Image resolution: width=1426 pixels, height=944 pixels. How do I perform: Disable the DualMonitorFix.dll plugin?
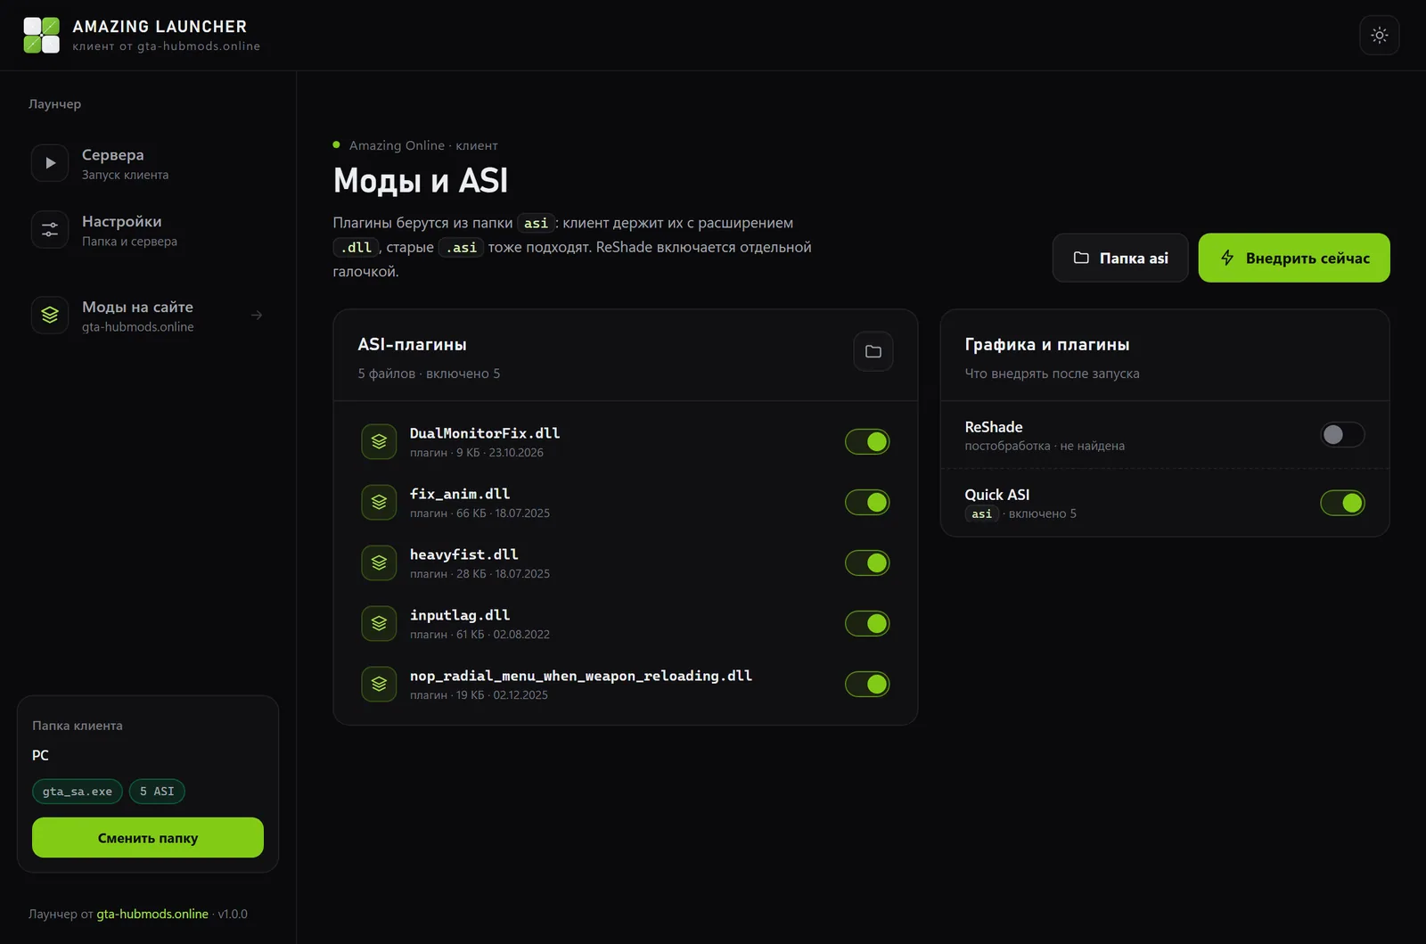tap(867, 441)
